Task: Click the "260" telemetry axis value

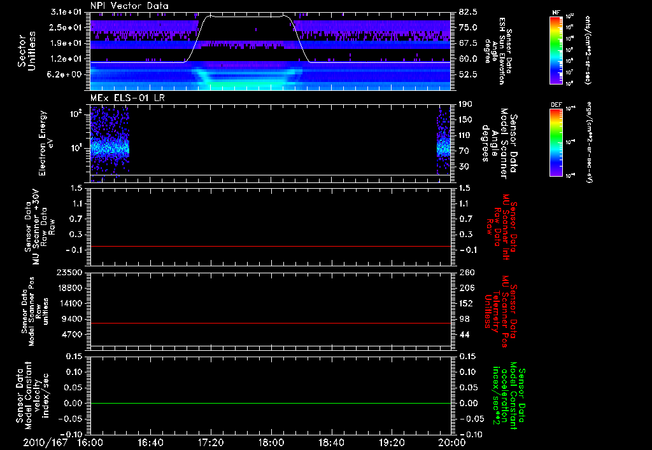Action: click(467, 272)
